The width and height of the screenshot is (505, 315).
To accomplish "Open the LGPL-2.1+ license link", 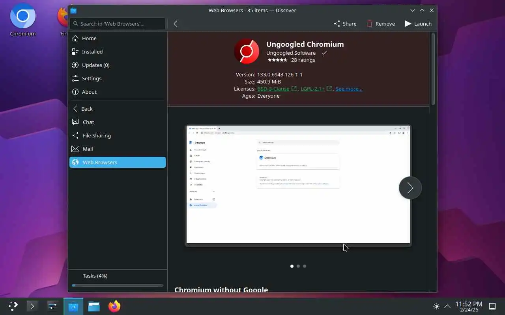I will click(312, 89).
